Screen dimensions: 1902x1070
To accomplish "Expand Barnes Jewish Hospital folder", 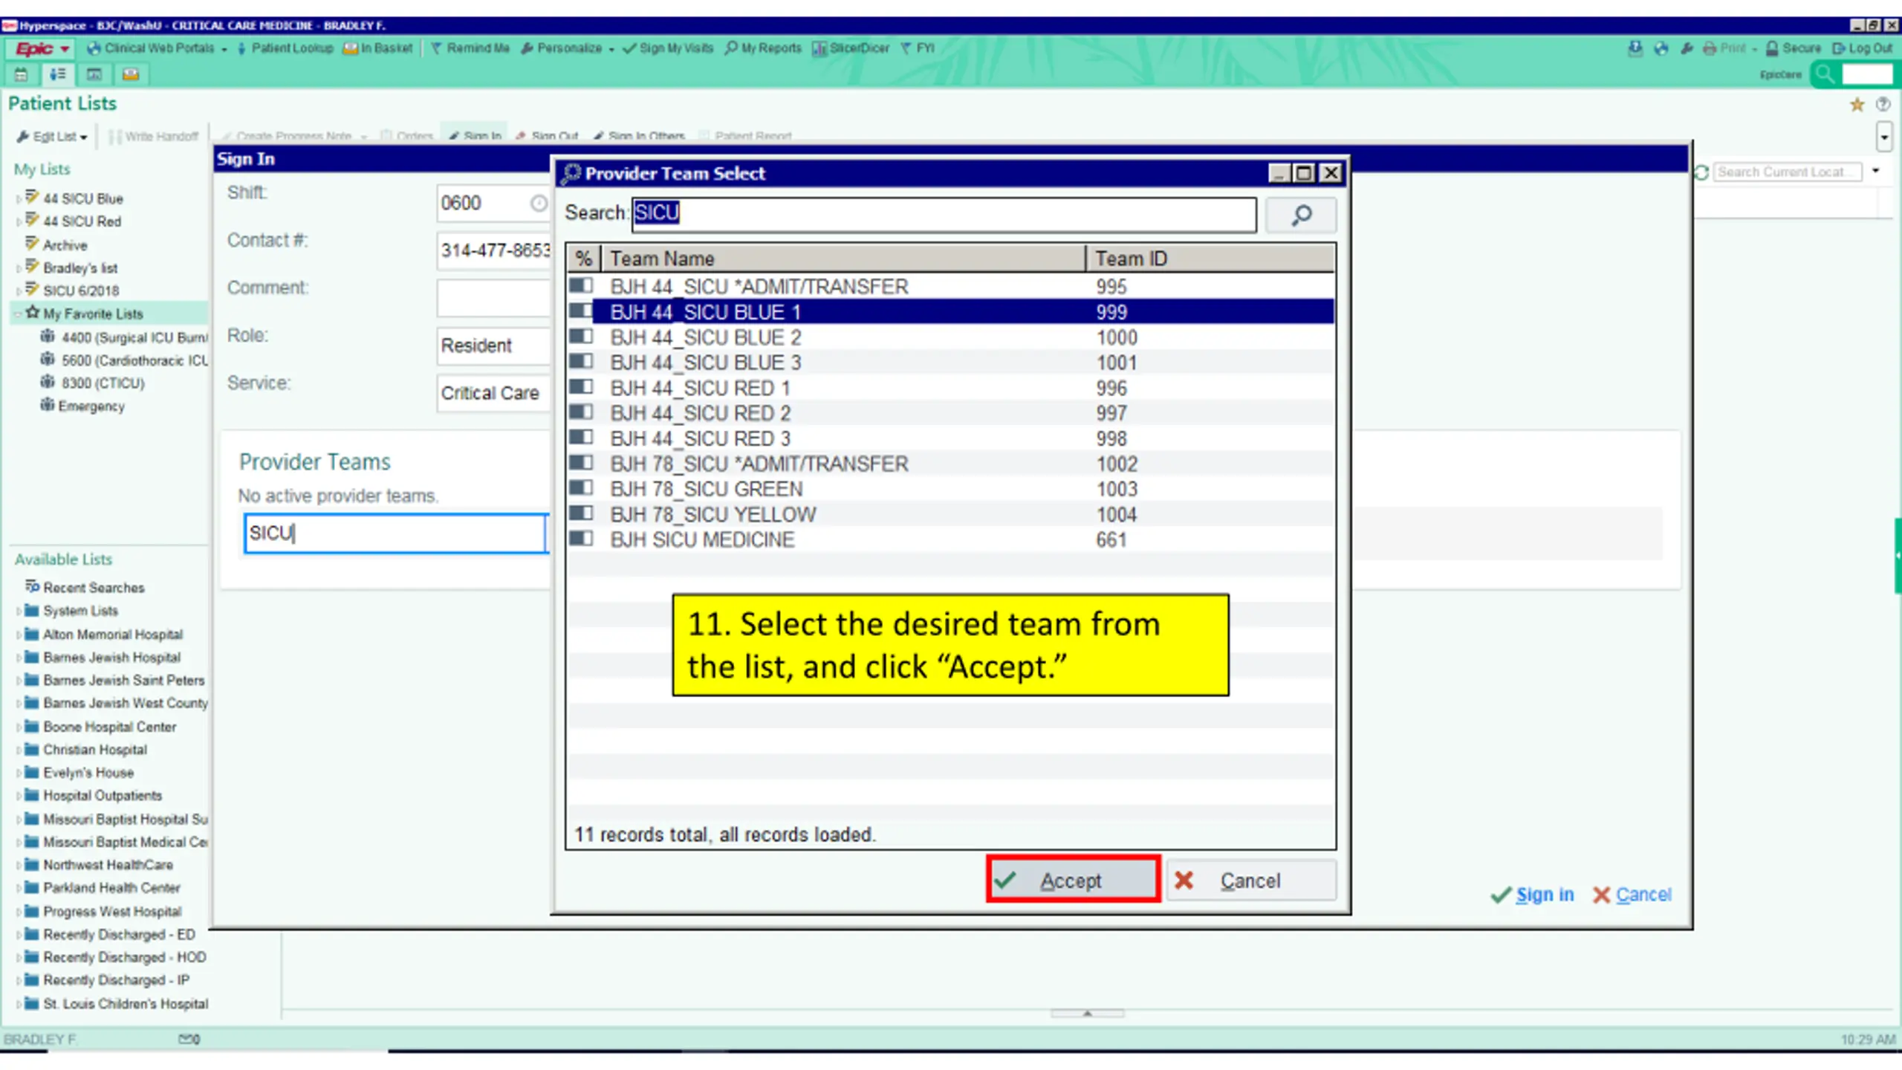I will pos(18,658).
